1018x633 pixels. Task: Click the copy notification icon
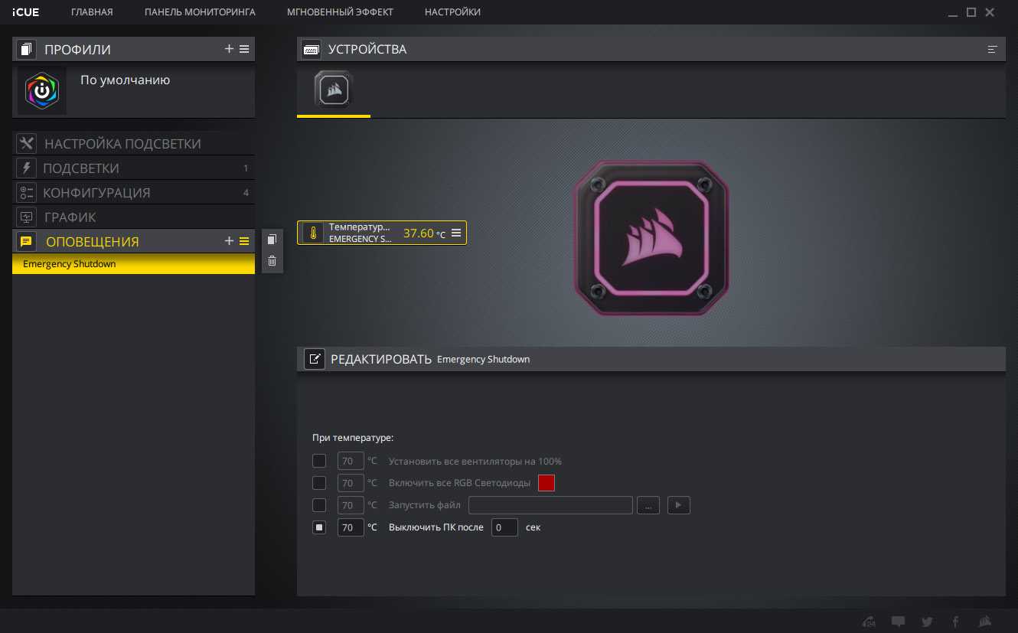coord(272,240)
